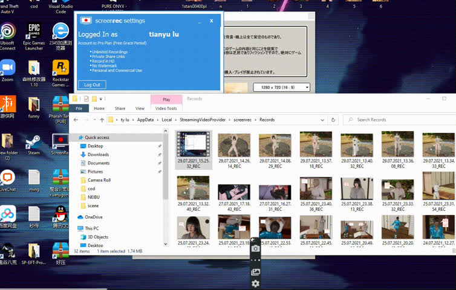The image size is (456, 290).
Task: Switch to the Share ribbon tab
Action: (x=120, y=108)
